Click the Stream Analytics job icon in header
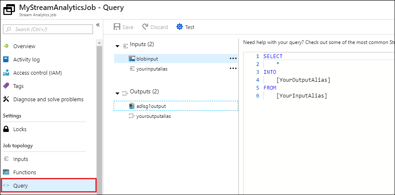The width and height of the screenshot is (395, 195). point(10,10)
